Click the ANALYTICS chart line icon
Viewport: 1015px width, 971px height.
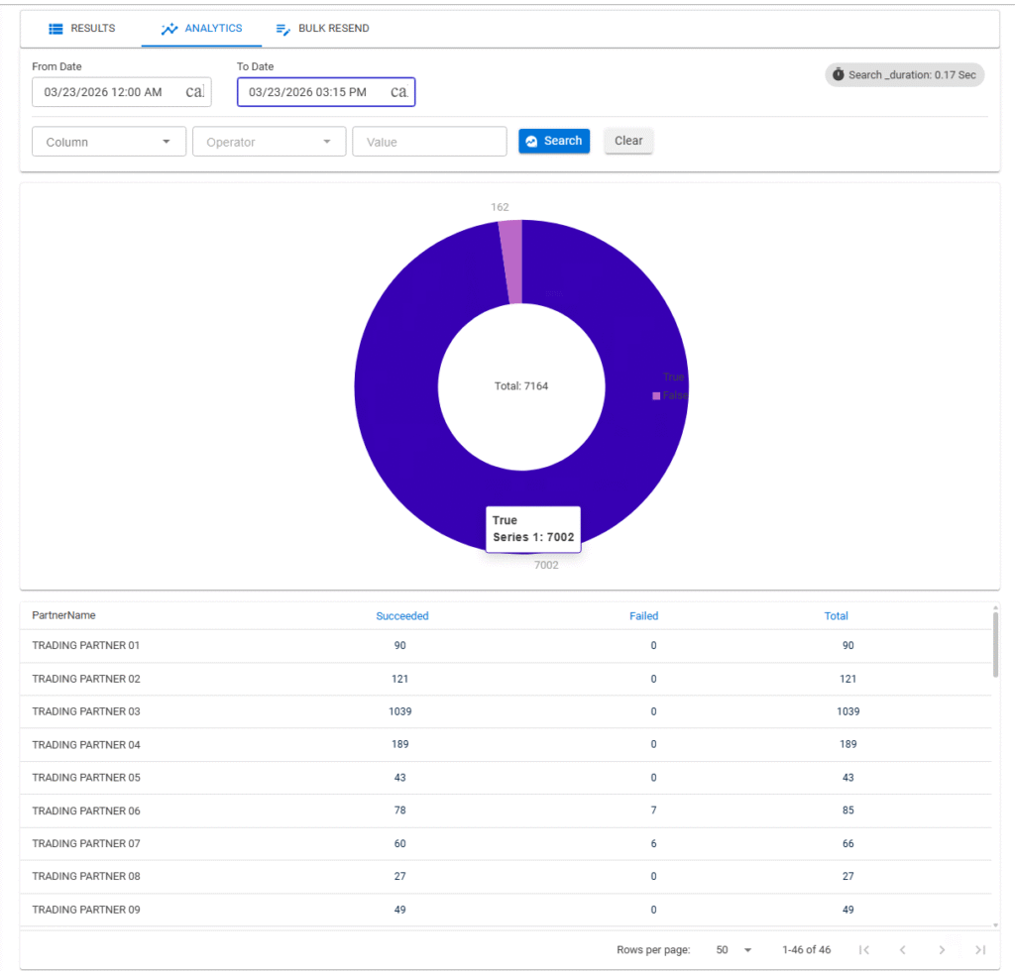[x=170, y=28]
